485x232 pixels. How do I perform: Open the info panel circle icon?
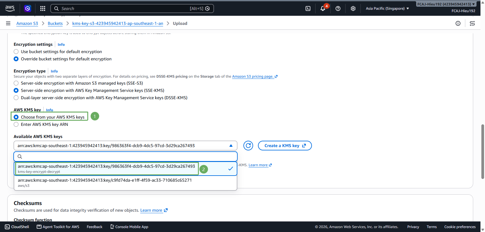[x=458, y=23]
